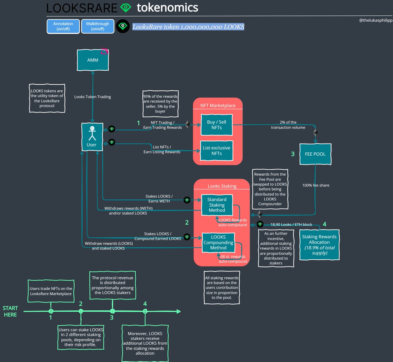
Task: Click the green step number 3 beside FEE POOL
Action: pyautogui.click(x=293, y=154)
